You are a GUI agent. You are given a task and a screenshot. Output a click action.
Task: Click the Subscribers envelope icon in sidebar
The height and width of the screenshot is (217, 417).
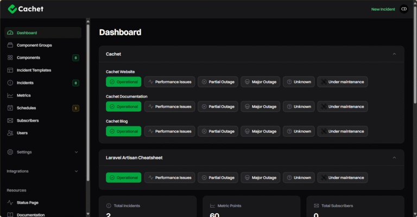(x=10, y=120)
